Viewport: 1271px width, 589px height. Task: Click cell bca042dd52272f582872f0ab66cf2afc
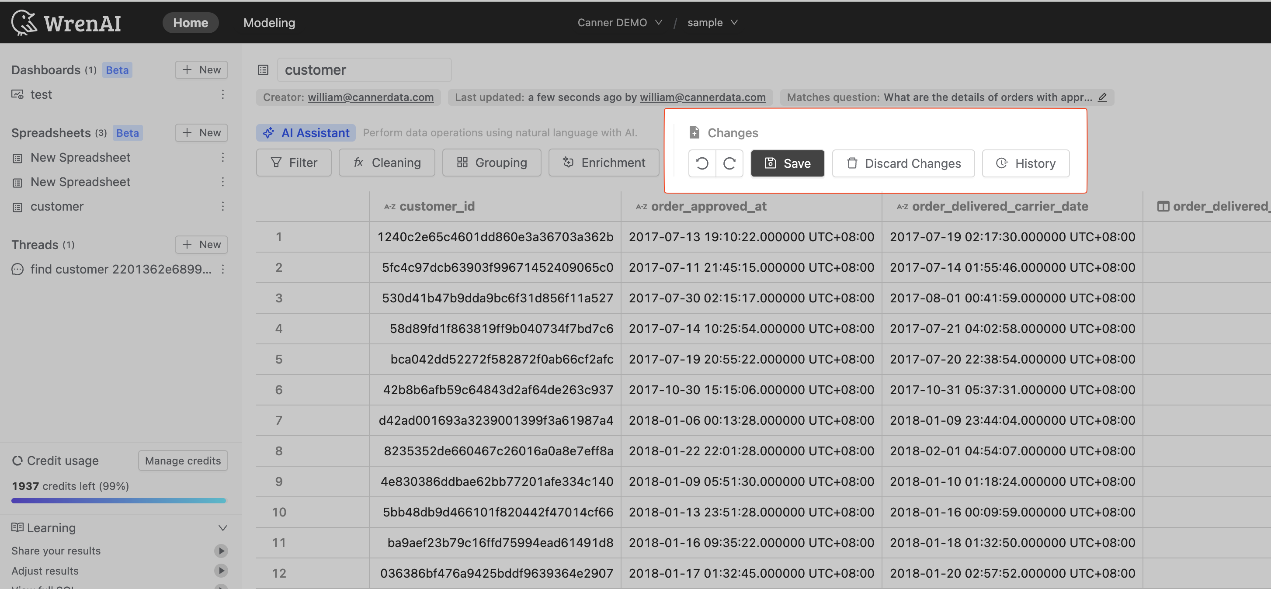[x=495, y=359]
